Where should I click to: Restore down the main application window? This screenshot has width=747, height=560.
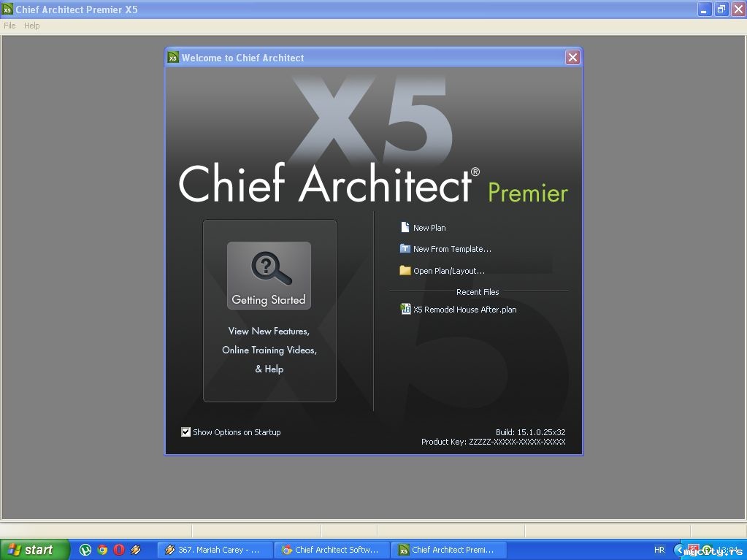coord(721,9)
